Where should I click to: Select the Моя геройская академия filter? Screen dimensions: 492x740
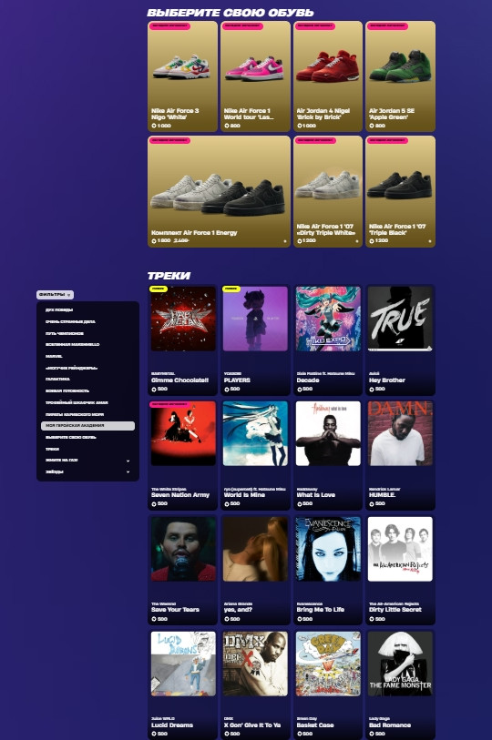tap(87, 426)
